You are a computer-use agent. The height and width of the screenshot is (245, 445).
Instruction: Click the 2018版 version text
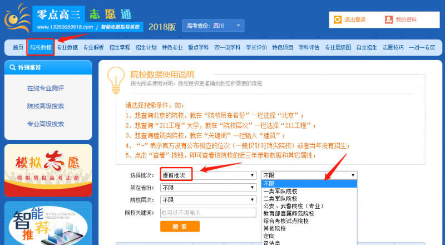click(162, 27)
